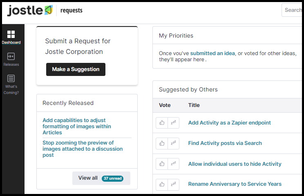The height and width of the screenshot is (196, 304).
Task: Open Rename Anniversary to Service Years idea
Action: coord(235,184)
